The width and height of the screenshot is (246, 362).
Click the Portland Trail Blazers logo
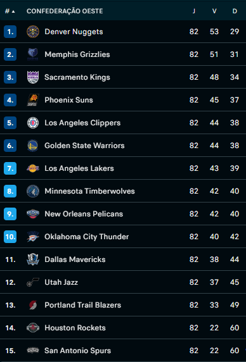[33, 305]
